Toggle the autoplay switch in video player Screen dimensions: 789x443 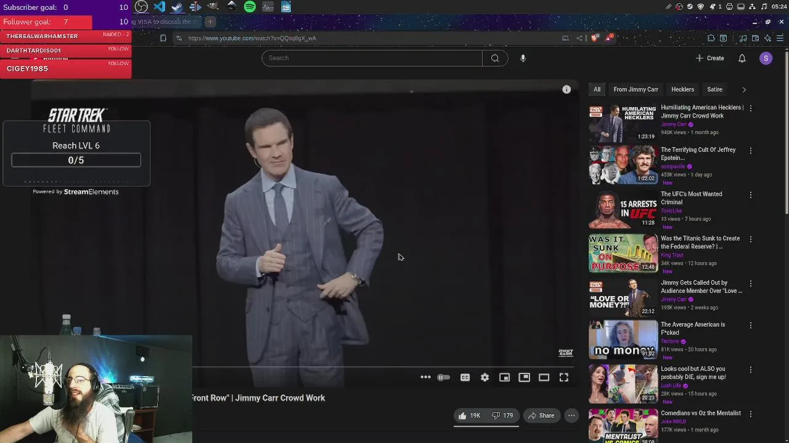point(443,377)
